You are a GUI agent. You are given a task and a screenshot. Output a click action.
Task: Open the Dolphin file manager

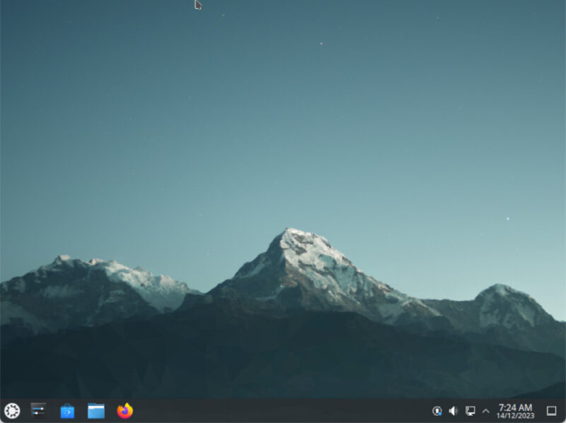click(95, 409)
